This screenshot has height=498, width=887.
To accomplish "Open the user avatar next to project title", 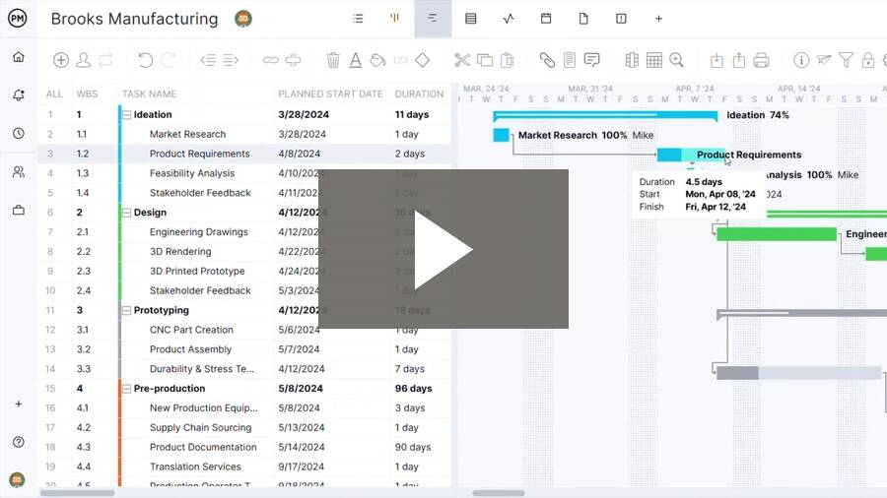I will click(243, 19).
